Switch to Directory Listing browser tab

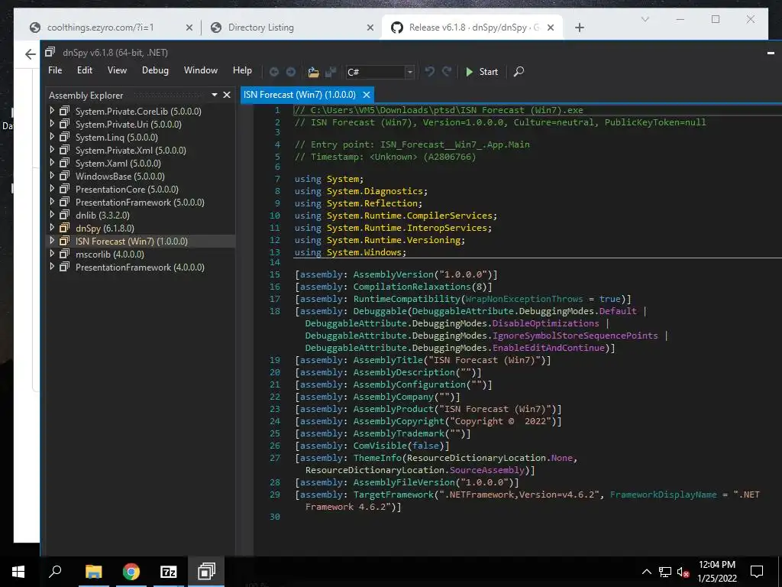[261, 28]
